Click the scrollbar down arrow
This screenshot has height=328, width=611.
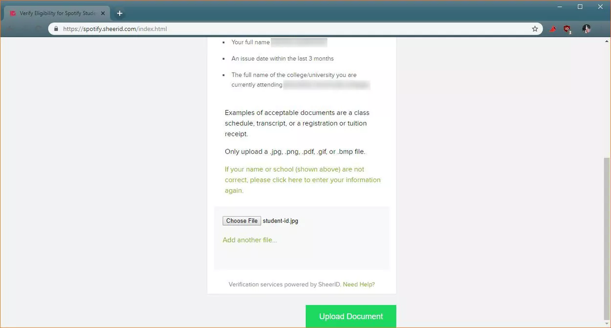click(607, 324)
